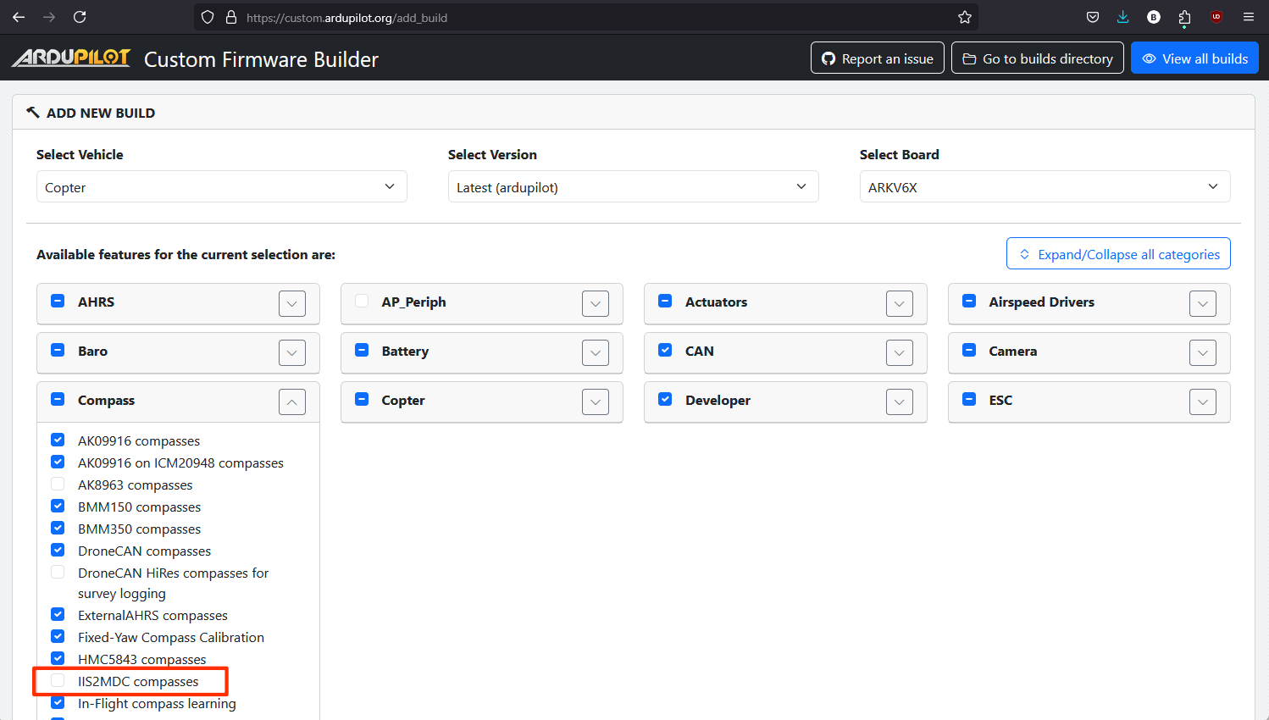Collapse the Compass category

click(x=292, y=402)
